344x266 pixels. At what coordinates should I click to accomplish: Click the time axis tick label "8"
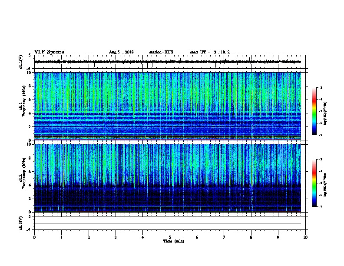click(x=251, y=237)
